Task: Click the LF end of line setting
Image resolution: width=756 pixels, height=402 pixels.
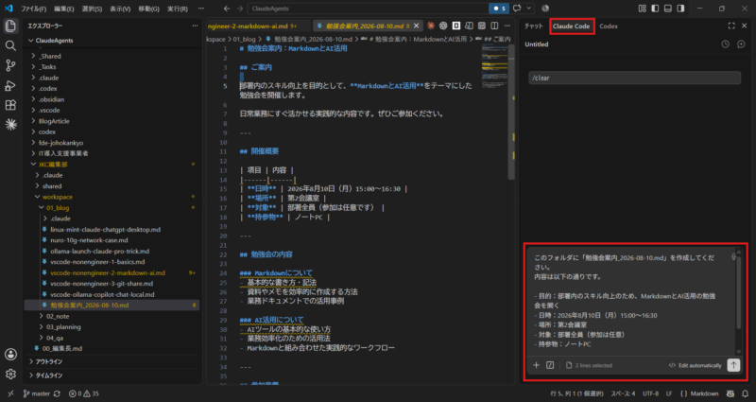Action: 669,393
